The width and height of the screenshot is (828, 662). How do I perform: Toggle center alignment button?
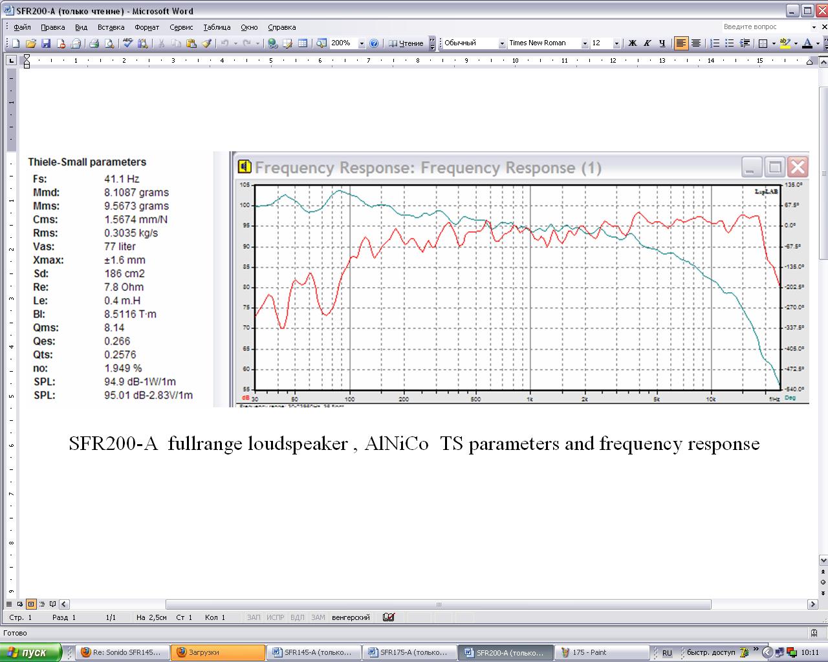[696, 43]
